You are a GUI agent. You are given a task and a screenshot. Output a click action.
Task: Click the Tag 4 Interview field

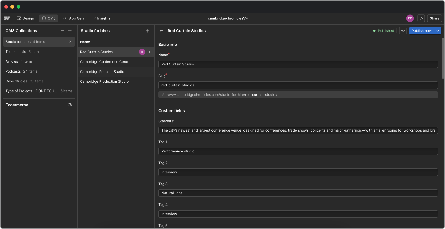pyautogui.click(x=298, y=214)
